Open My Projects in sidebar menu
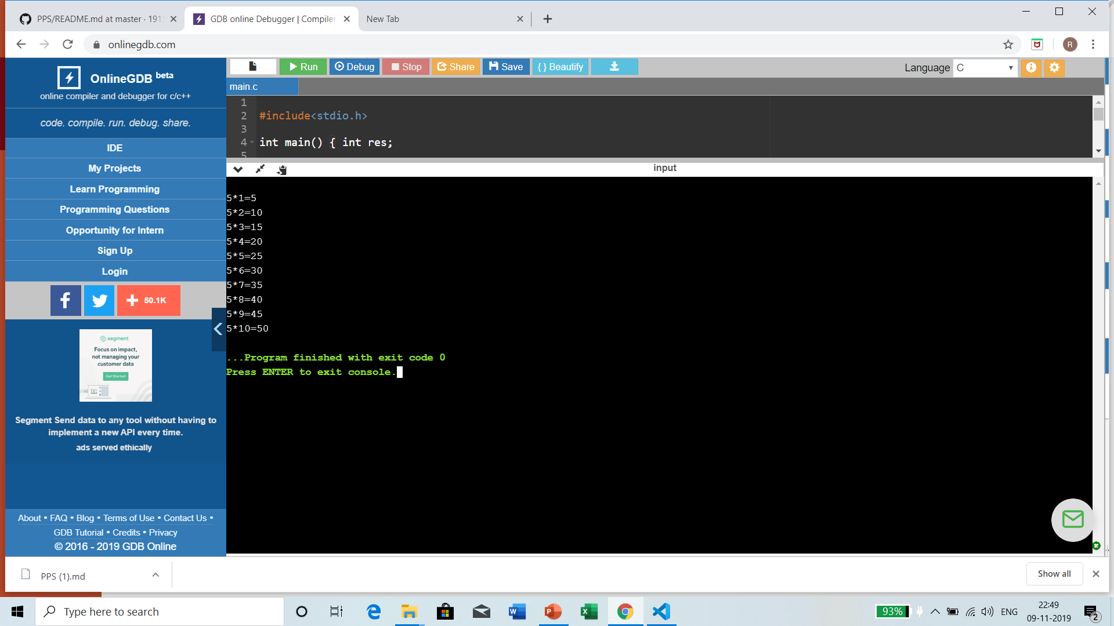This screenshot has height=626, width=1114. point(115,168)
